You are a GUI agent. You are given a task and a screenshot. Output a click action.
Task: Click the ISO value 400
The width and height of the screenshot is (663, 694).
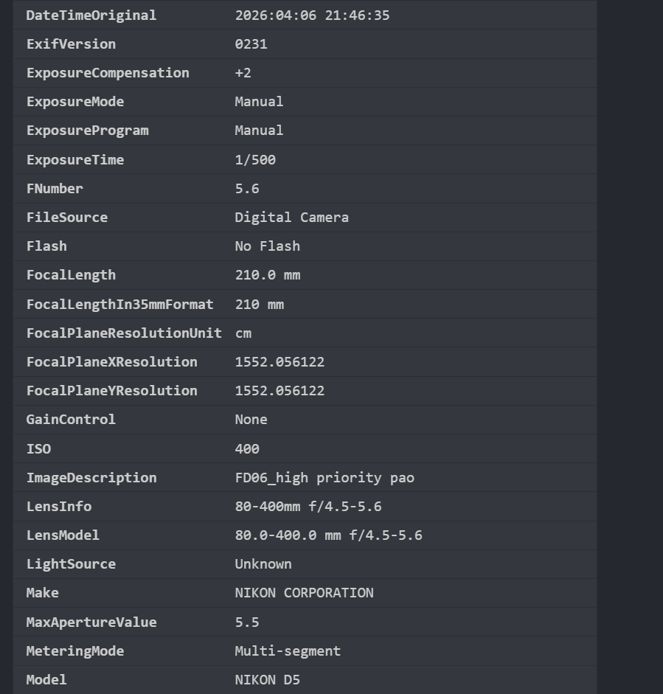pos(247,449)
